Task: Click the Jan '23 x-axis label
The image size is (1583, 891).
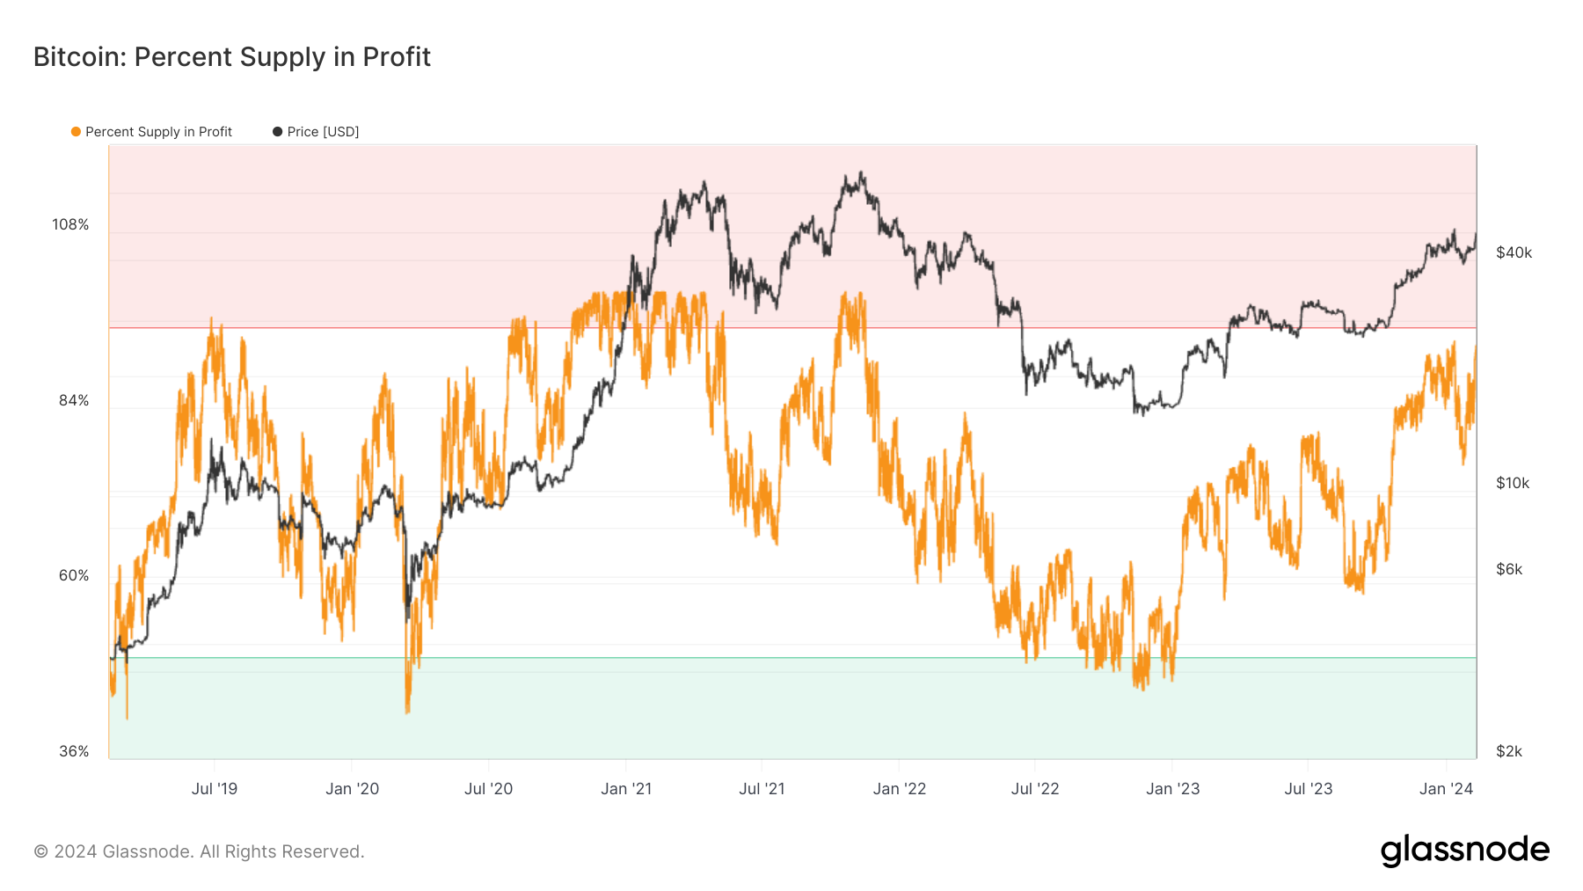Action: tap(1172, 789)
